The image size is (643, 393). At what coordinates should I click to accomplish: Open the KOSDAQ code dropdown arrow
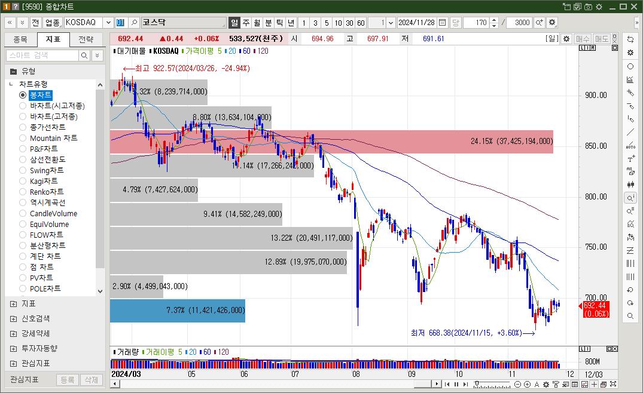tap(108, 23)
